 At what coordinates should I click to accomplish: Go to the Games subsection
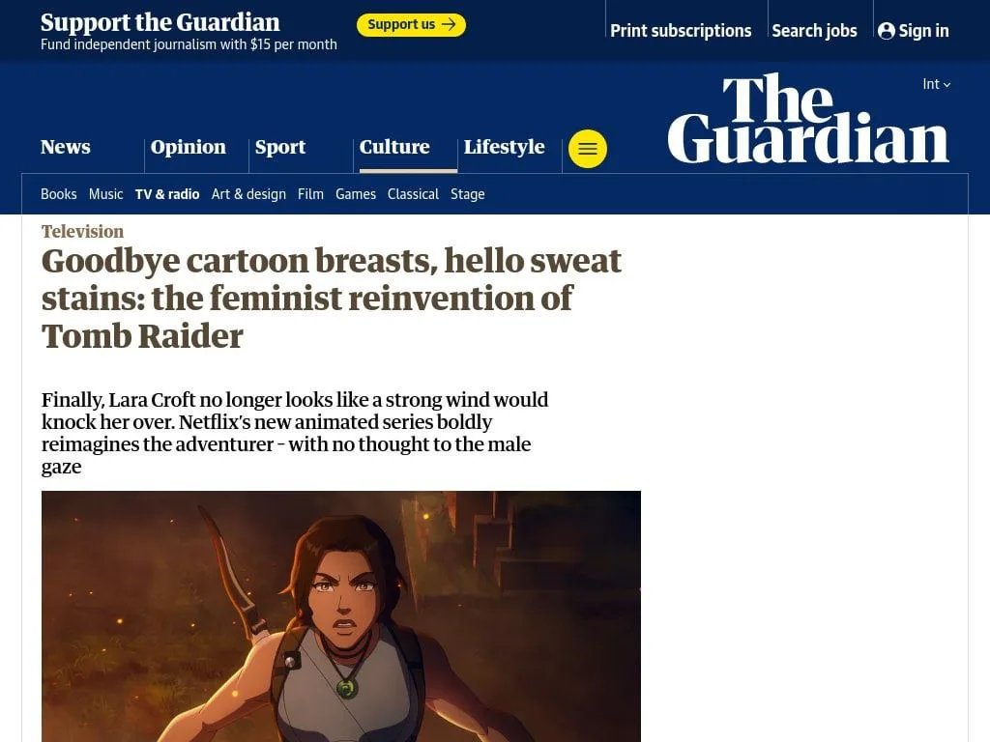[x=356, y=194]
